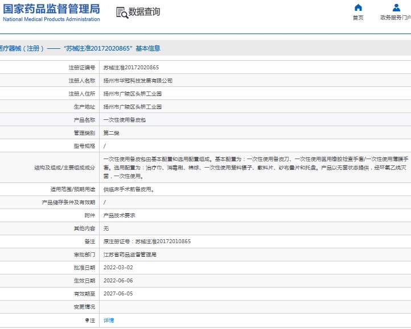Select registrant name 扬州市华冠科技发展有限公司
The image size is (411, 329).
[x=138, y=81]
